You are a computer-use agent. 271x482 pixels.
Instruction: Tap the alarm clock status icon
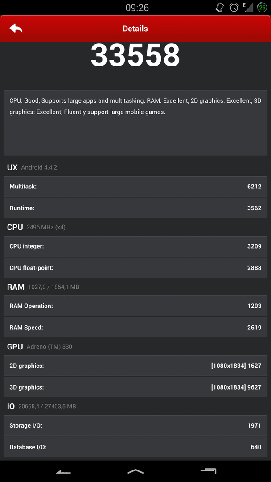pos(234,8)
